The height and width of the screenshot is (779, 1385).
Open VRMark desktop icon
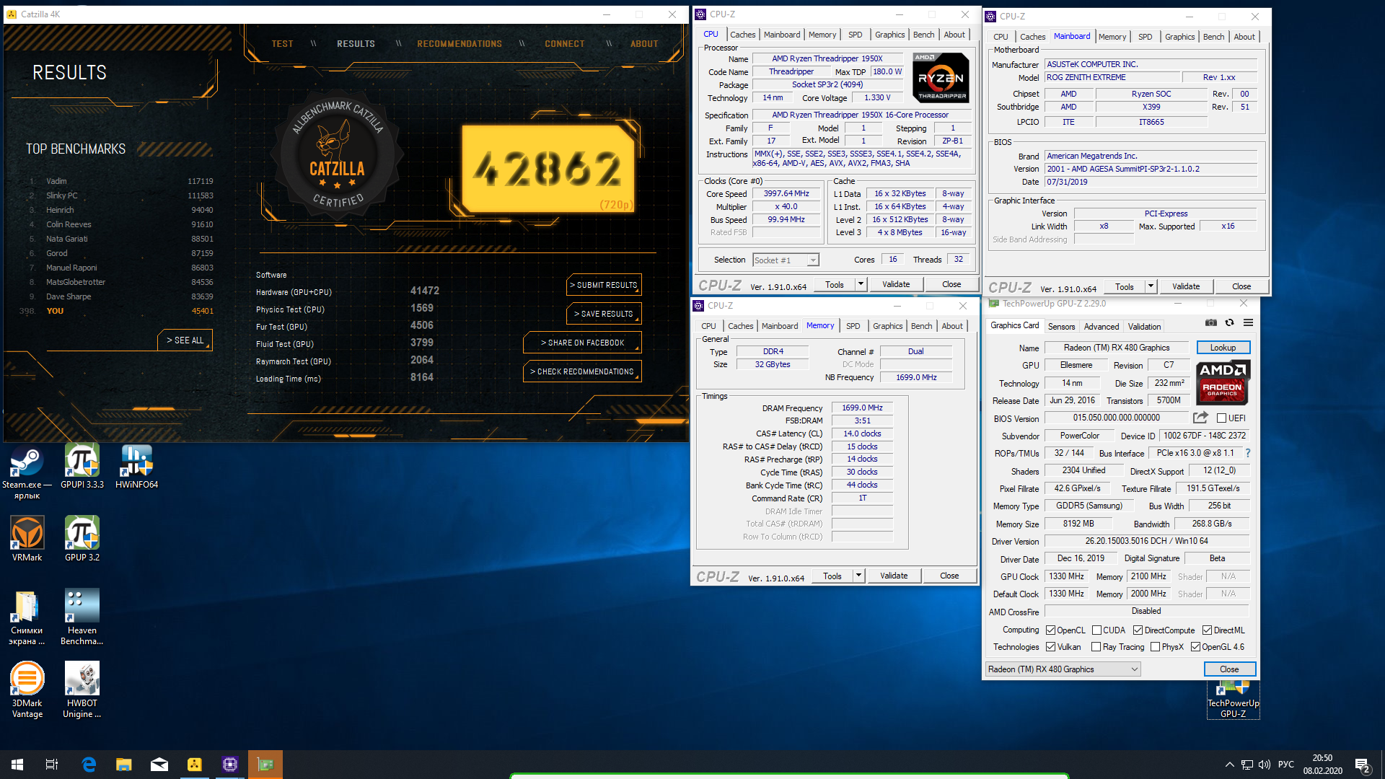pyautogui.click(x=27, y=540)
